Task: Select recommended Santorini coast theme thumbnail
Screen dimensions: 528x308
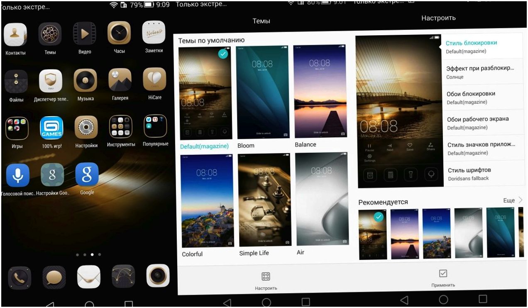Action: point(437,233)
